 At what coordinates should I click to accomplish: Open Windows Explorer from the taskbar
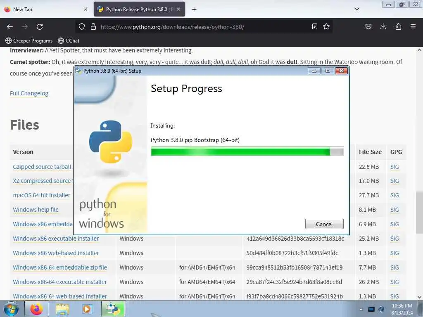click(x=62, y=309)
